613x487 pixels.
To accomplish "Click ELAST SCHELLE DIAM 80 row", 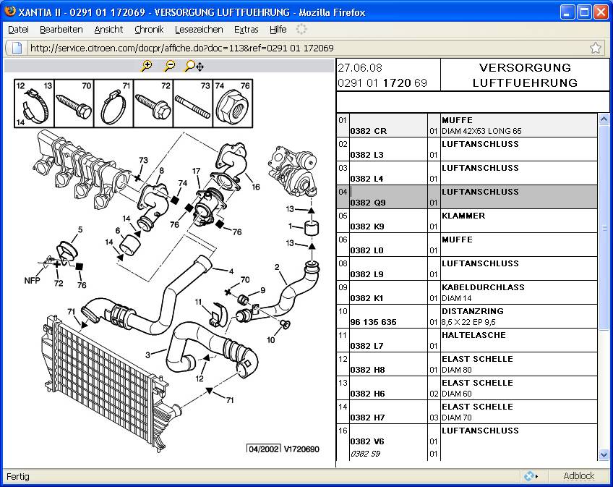I will (x=467, y=364).
